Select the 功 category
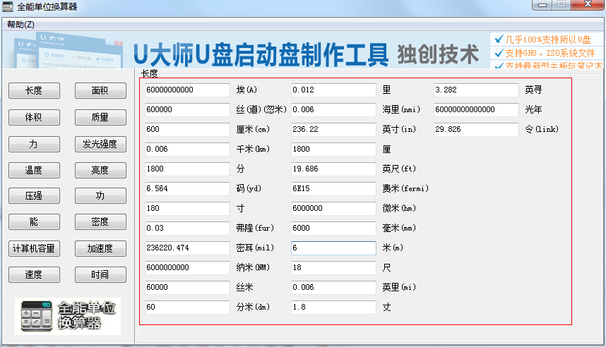This screenshot has width=606, height=347. pyautogui.click(x=100, y=195)
